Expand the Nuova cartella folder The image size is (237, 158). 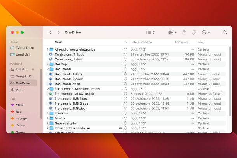tap(48, 123)
